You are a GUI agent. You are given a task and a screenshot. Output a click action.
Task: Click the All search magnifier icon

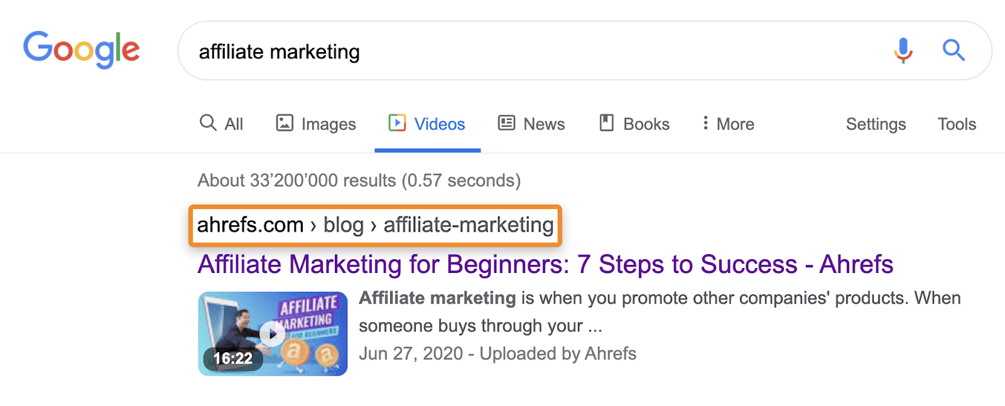207,123
